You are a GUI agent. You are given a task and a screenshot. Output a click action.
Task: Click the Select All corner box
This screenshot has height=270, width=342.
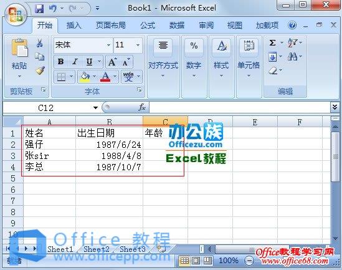(x=13, y=122)
